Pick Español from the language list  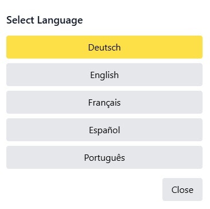pyautogui.click(x=104, y=130)
